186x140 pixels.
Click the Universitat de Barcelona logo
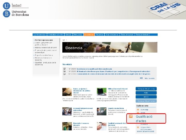tap(16, 10)
